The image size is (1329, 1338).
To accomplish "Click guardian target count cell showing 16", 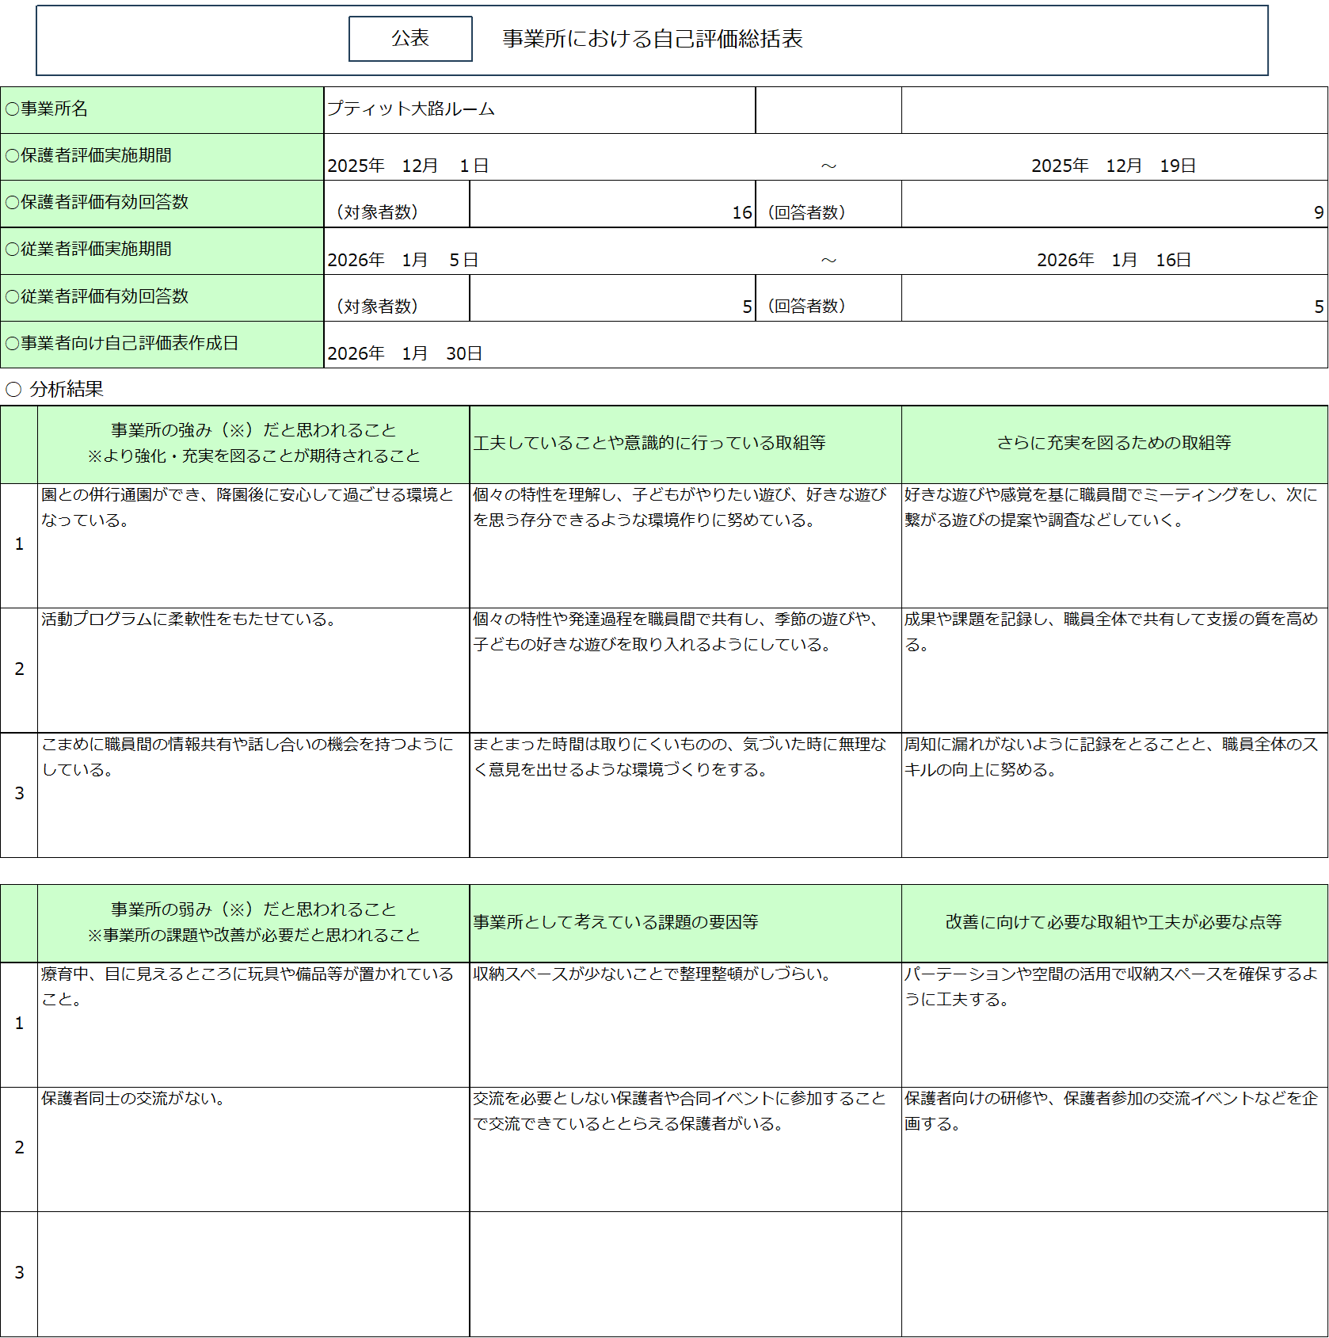I will pos(611,212).
